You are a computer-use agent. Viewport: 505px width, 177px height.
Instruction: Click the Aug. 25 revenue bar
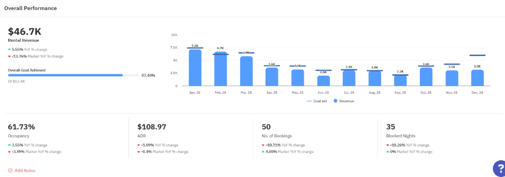coord(375,79)
